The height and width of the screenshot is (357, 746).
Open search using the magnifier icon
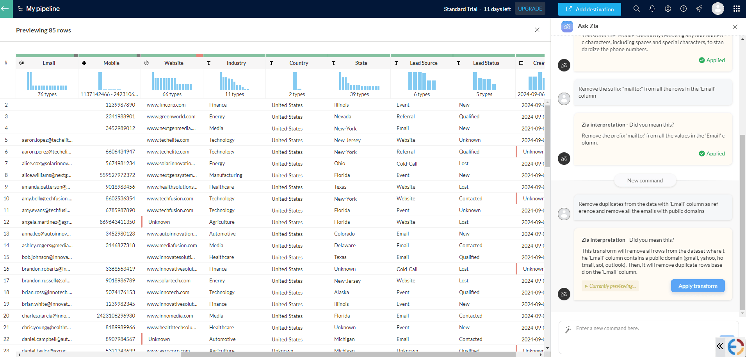pyautogui.click(x=636, y=9)
